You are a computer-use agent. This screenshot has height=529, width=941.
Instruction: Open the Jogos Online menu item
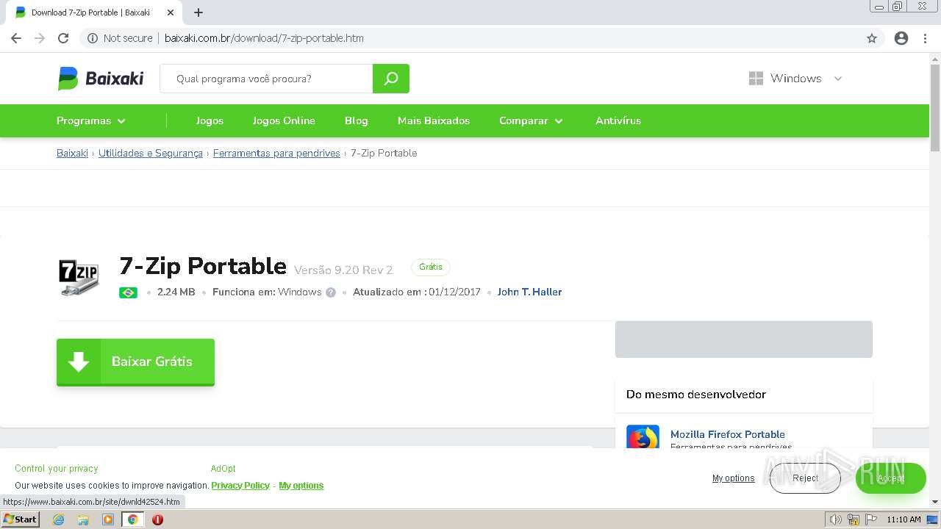point(284,121)
